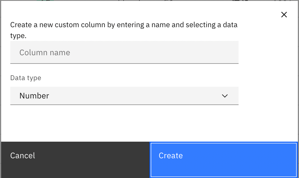Image resolution: width=299 pixels, height=178 pixels.
Task: Click the chevron arrow beside Number
Action: (225, 96)
